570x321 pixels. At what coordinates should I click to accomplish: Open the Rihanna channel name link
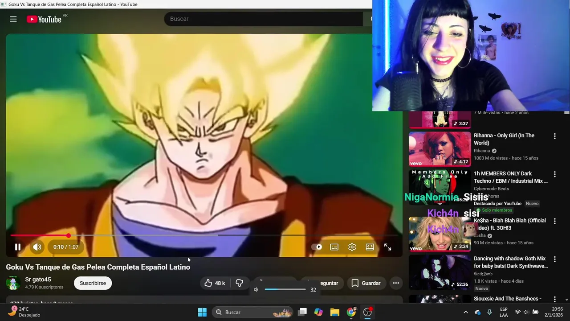[482, 151]
